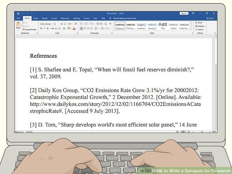Image resolution: width=232 pixels, height=174 pixels.
Task: Expand the Select dropdown in Editing
Action: 200,29
